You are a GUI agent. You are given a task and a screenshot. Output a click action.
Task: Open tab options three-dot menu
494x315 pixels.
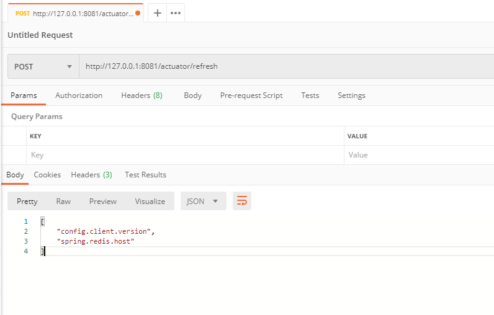coord(176,13)
